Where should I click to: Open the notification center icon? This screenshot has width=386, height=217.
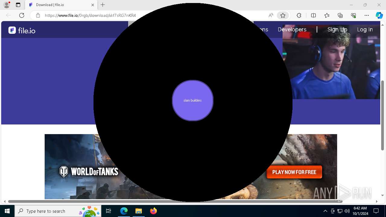click(376, 211)
